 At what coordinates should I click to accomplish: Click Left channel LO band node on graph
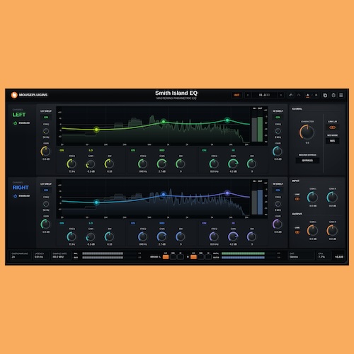pos(96,130)
